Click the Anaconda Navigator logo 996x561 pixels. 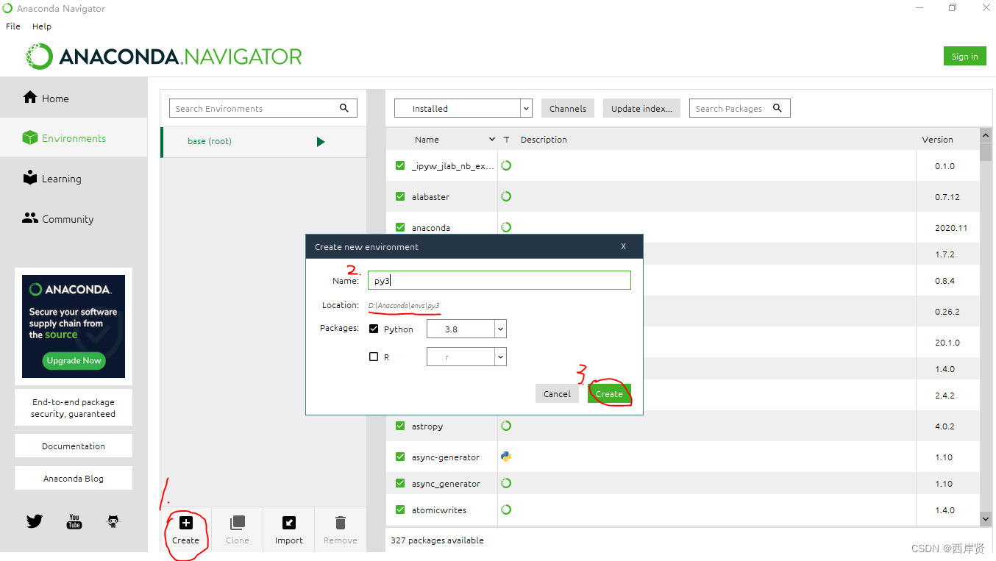(164, 57)
